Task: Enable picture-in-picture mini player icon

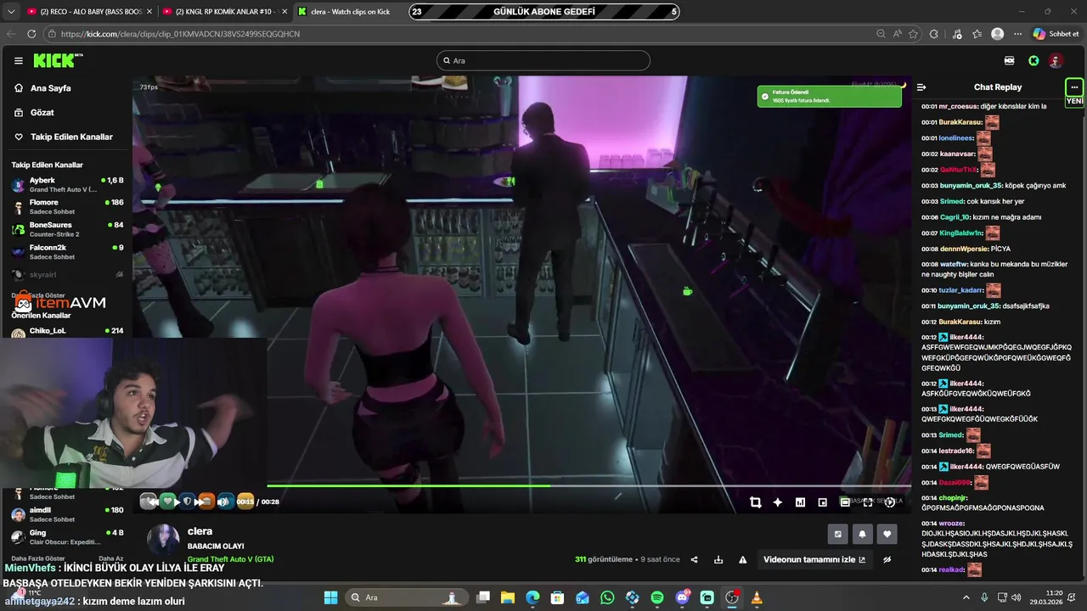Action: click(x=822, y=502)
